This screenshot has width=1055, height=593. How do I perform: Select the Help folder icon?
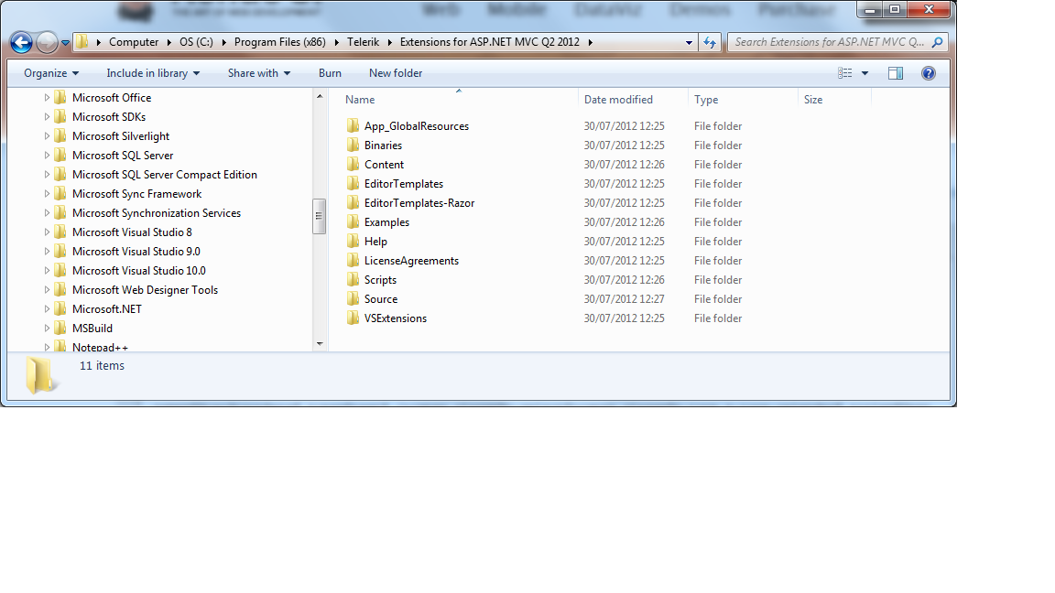click(x=353, y=242)
